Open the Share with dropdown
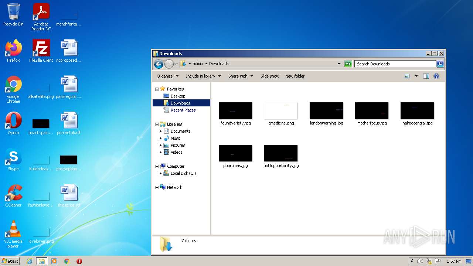The width and height of the screenshot is (473, 266). [241, 76]
